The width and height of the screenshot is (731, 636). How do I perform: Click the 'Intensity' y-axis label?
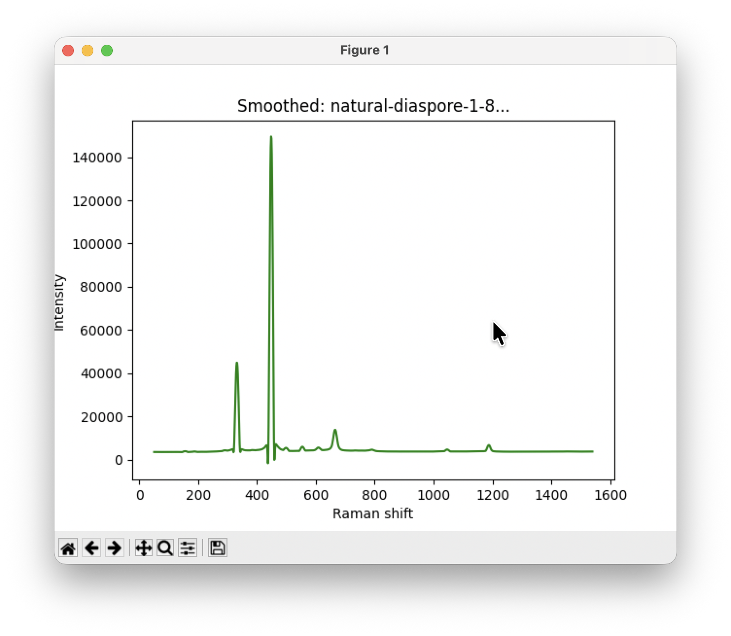click(59, 302)
